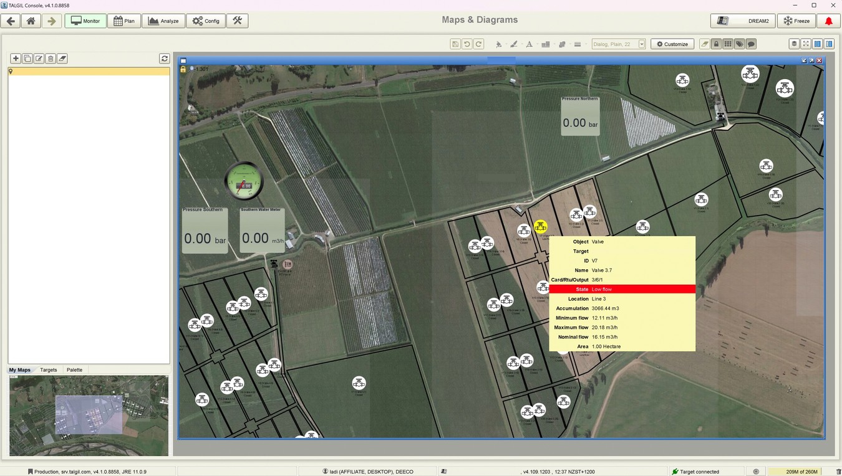Select the DREAM2 controller button
The height and width of the screenshot is (476, 842).
(743, 21)
